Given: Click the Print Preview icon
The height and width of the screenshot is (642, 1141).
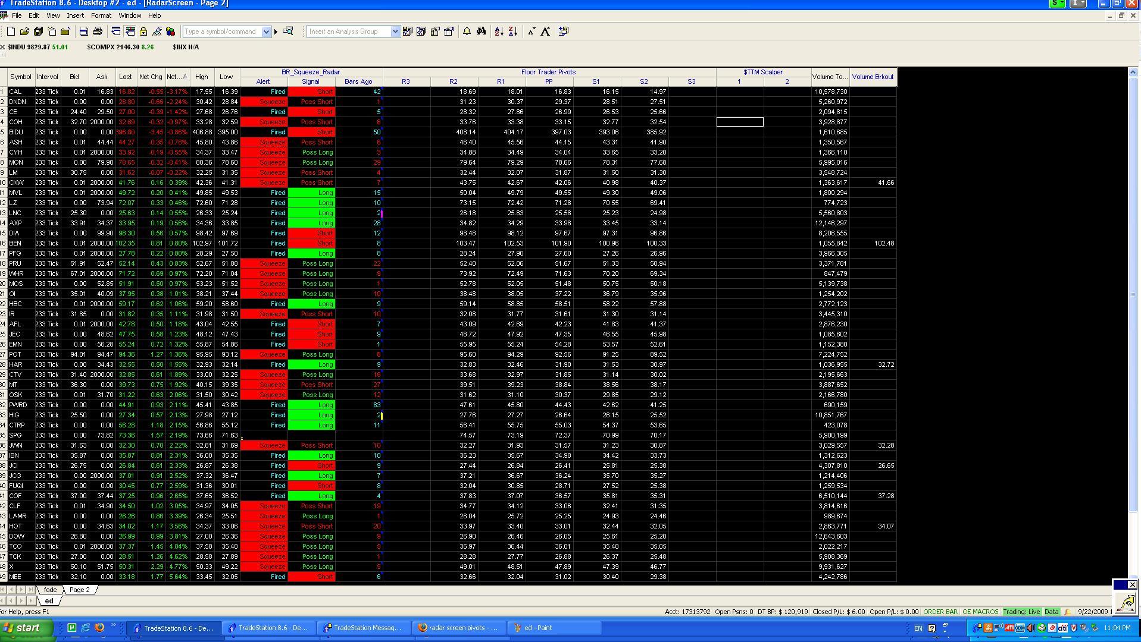Looking at the screenshot, I should pyautogui.click(x=84, y=32).
